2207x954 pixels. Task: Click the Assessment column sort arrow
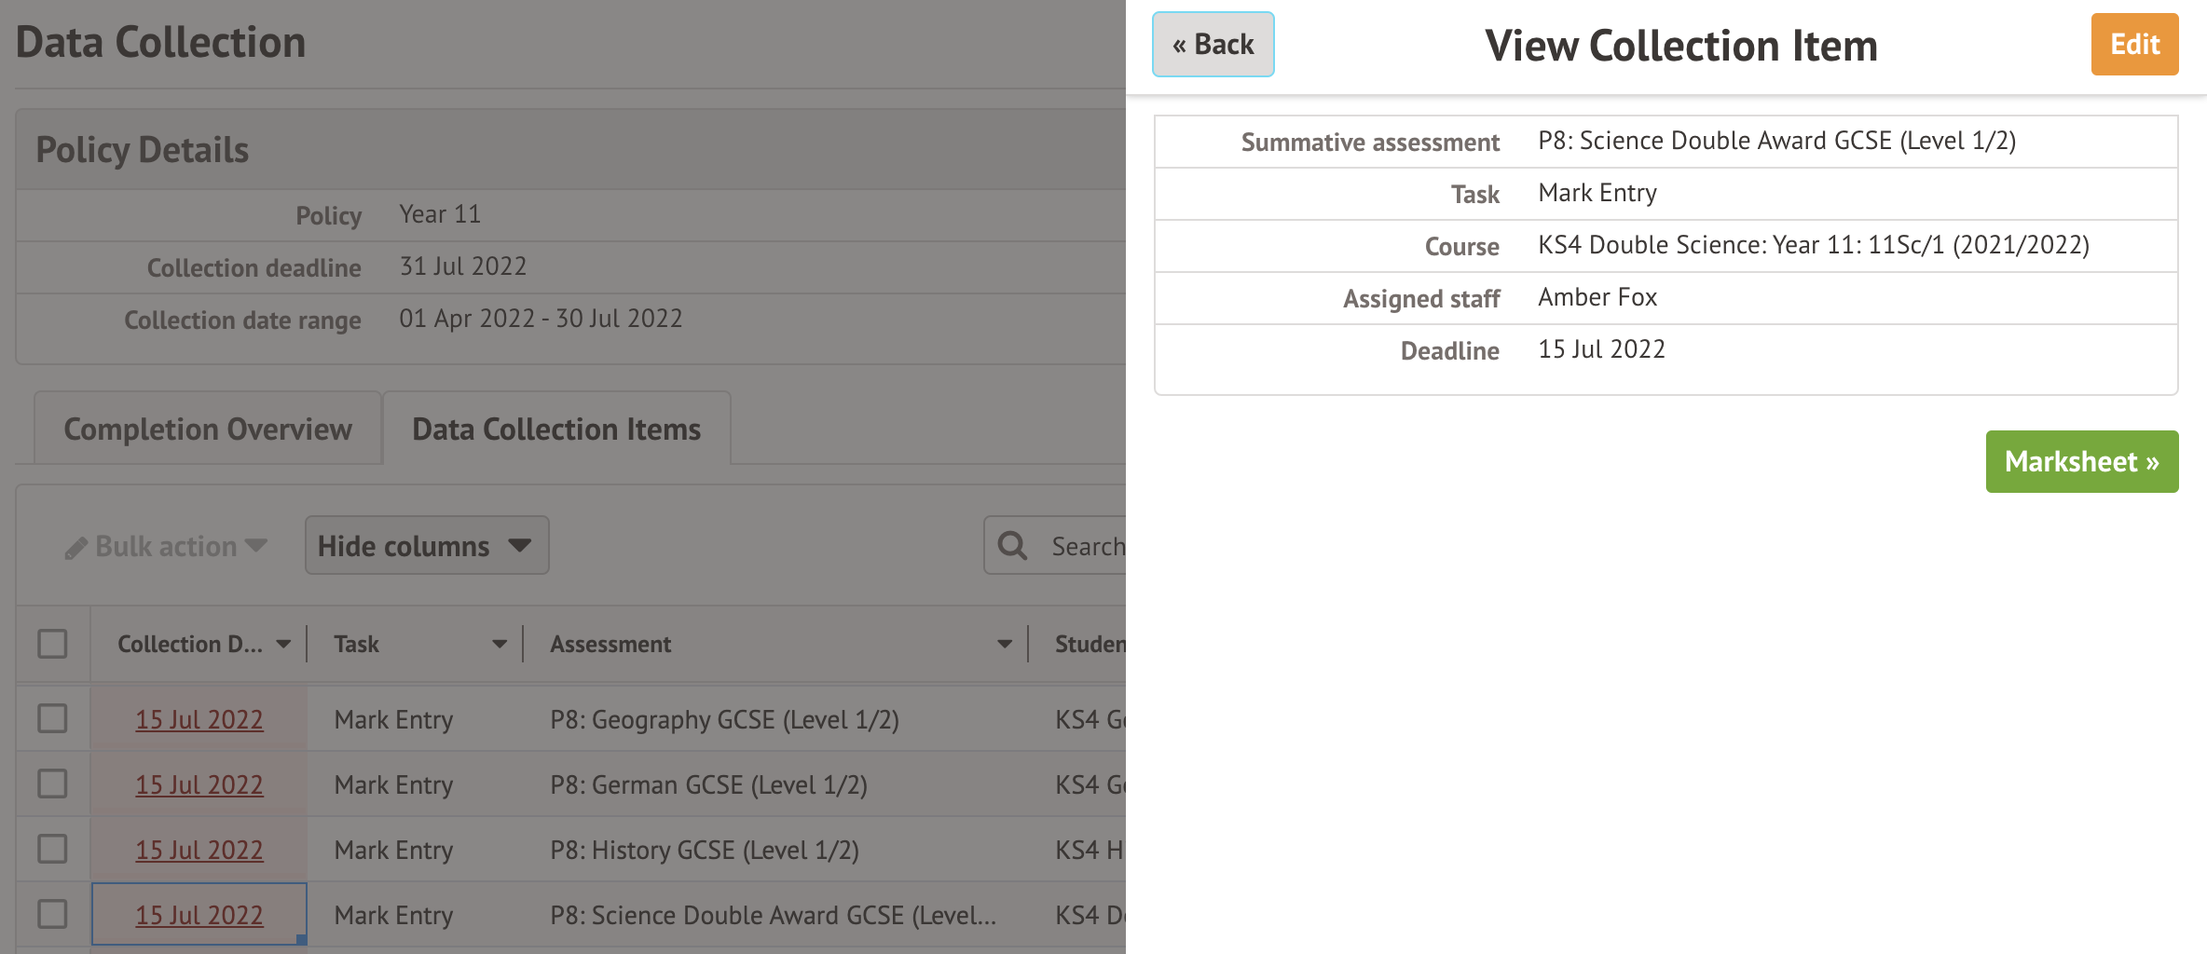click(x=1004, y=644)
